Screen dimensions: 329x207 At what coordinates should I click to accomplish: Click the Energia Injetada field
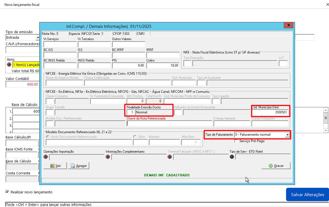(232, 123)
